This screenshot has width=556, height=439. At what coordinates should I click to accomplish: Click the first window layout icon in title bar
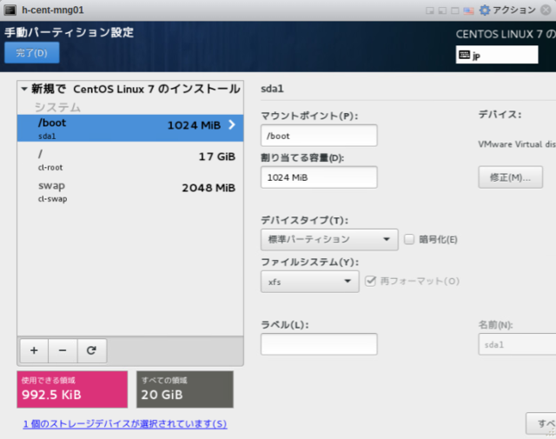point(430,10)
